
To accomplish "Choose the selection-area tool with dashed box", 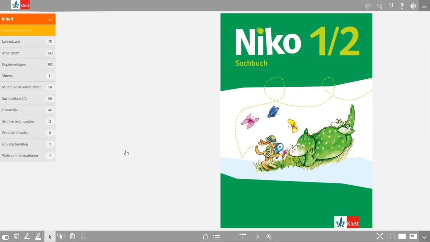I will click(x=61, y=237).
